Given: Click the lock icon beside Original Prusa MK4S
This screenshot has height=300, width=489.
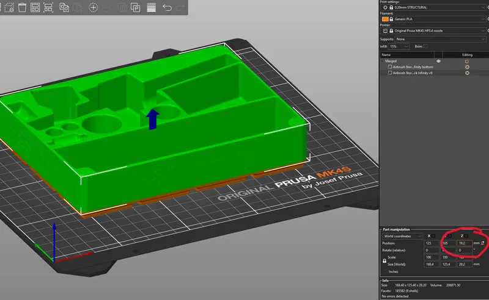Looking at the screenshot, I should point(391,31).
